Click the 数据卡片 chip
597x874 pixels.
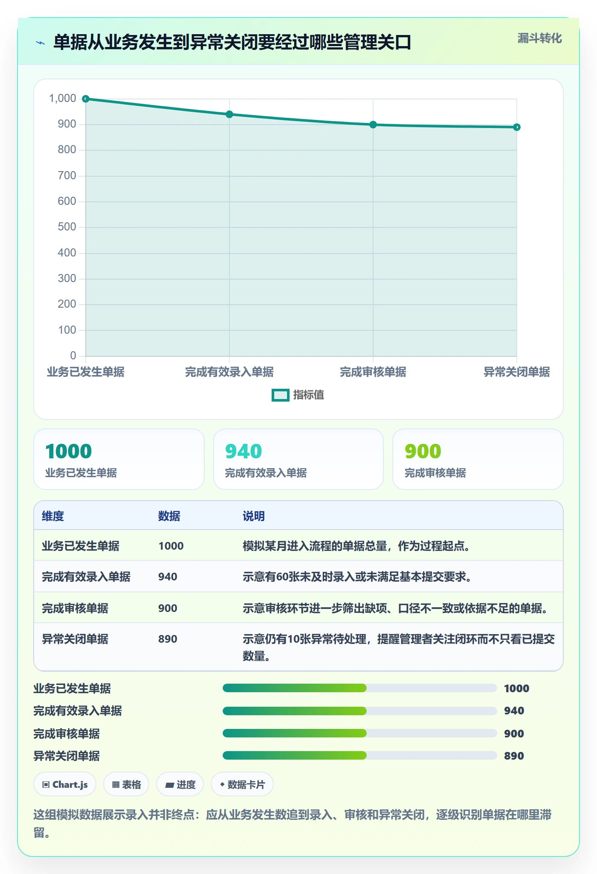coord(242,784)
